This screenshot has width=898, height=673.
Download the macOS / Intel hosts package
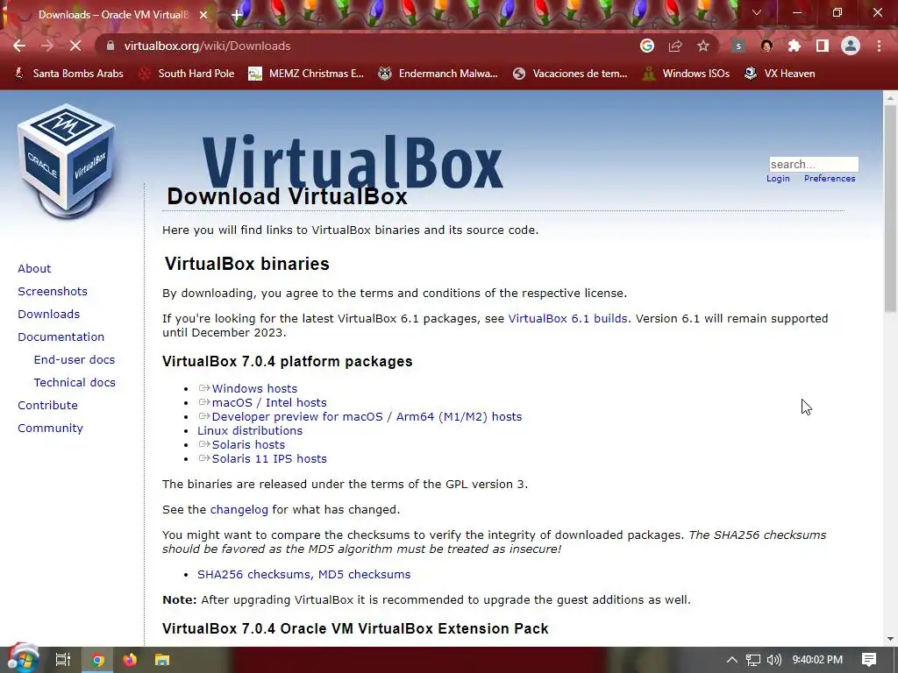pos(262,402)
